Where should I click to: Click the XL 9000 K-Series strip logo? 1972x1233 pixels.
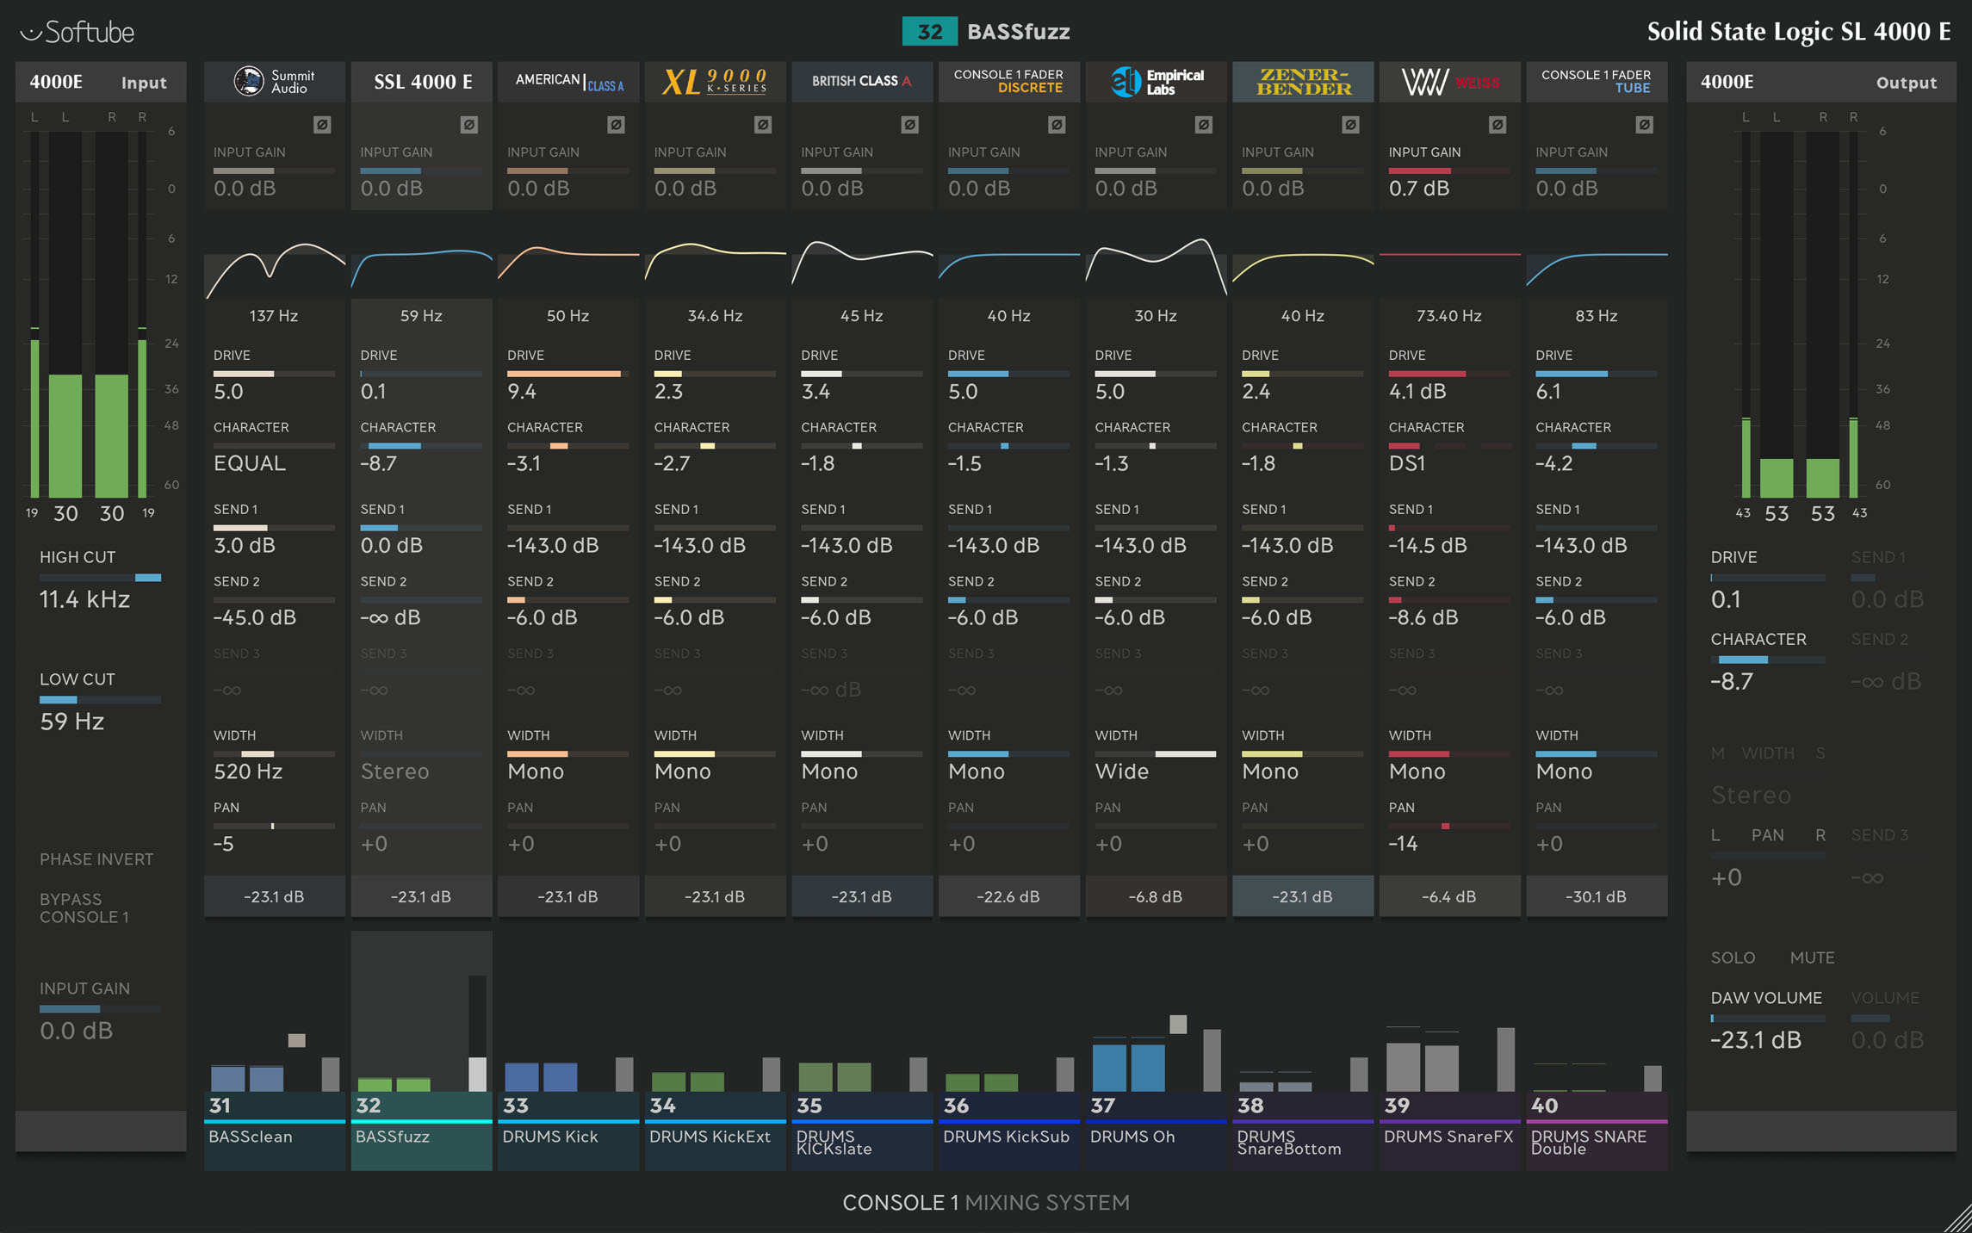pyautogui.click(x=715, y=82)
